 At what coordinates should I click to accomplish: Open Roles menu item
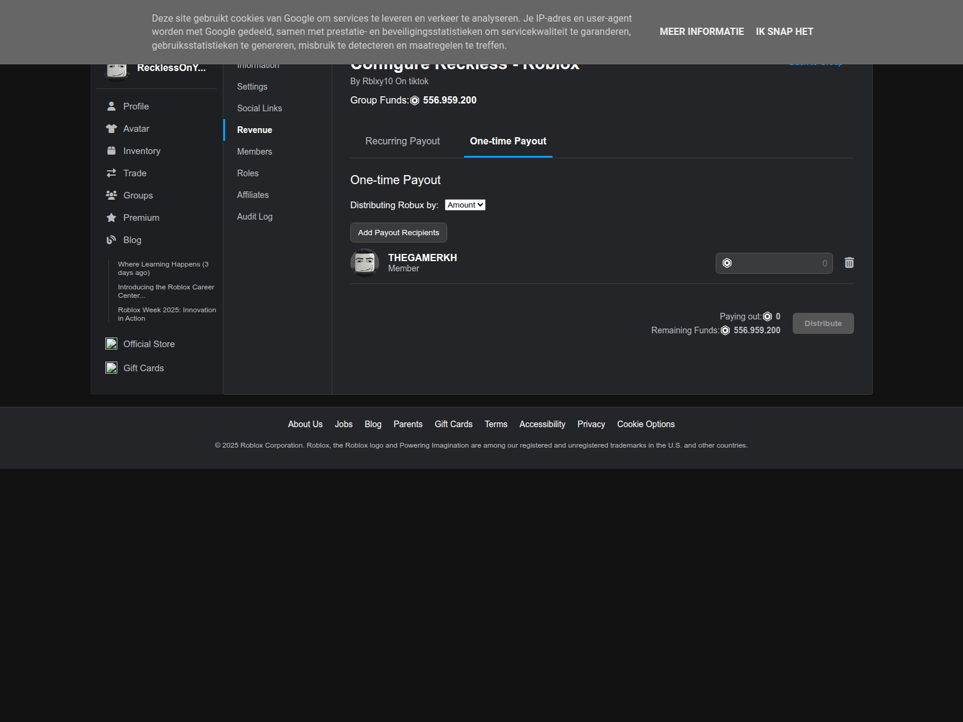[248, 173]
